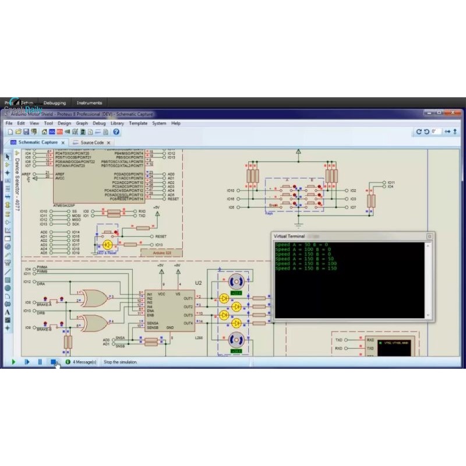Image resolution: width=466 pixels, height=466 pixels.
Task: Close the Virtual Terminal window
Action: tap(429, 236)
